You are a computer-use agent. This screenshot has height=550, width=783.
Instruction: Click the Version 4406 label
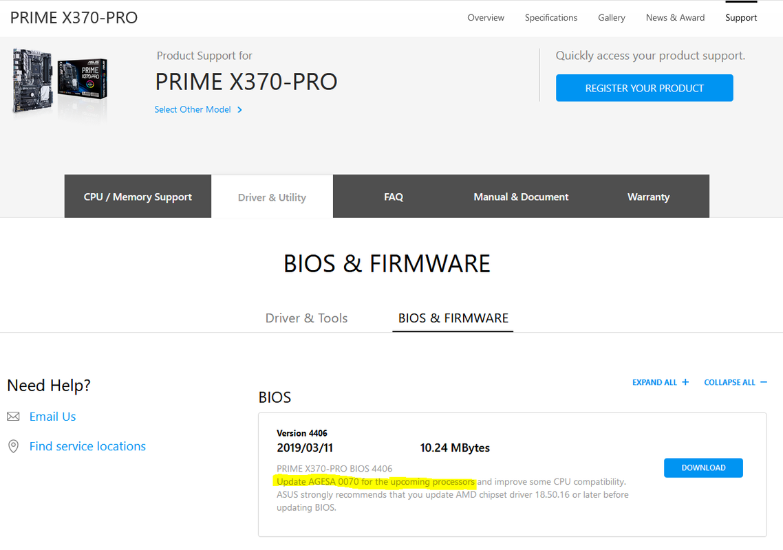(302, 433)
